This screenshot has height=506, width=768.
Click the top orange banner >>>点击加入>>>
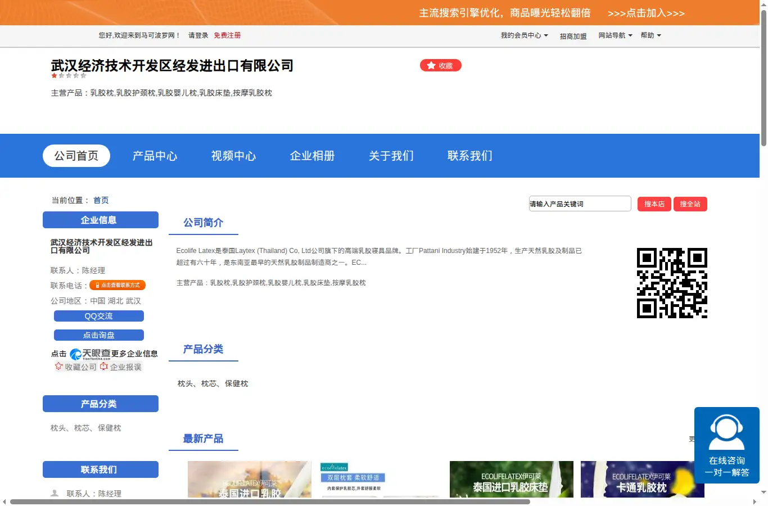click(x=646, y=13)
